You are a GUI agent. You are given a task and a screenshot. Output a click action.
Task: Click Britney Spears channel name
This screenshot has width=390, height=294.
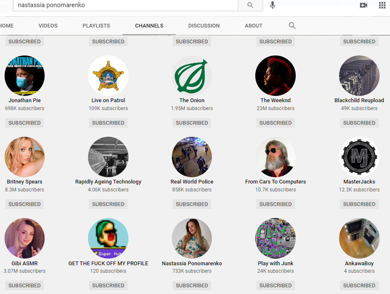(25, 181)
